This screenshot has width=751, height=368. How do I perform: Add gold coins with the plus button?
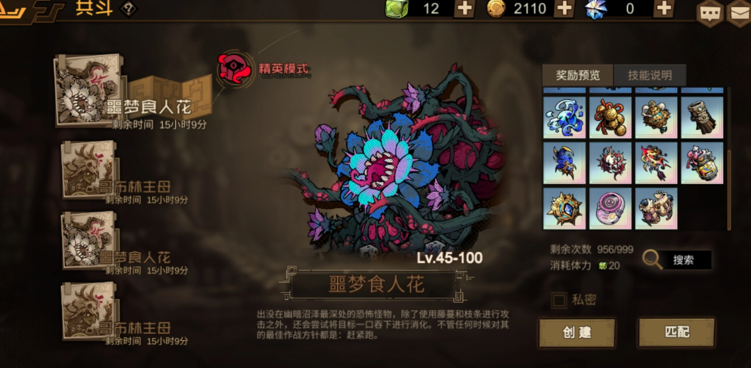(564, 9)
